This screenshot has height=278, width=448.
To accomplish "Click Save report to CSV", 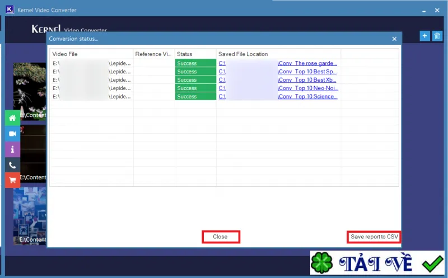I will [374, 237].
